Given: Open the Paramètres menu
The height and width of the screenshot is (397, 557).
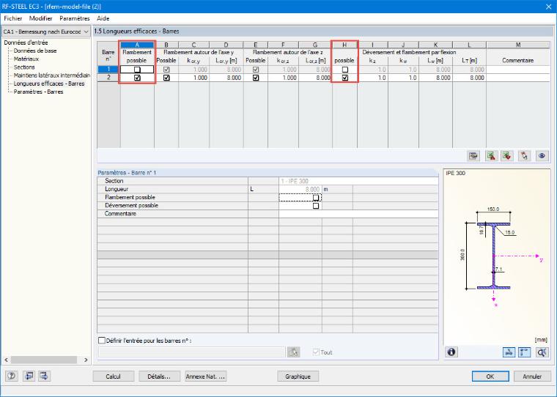Looking at the screenshot, I should (75, 18).
